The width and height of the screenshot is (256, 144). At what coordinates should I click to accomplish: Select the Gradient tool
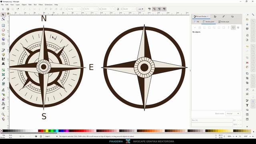pos(3,70)
